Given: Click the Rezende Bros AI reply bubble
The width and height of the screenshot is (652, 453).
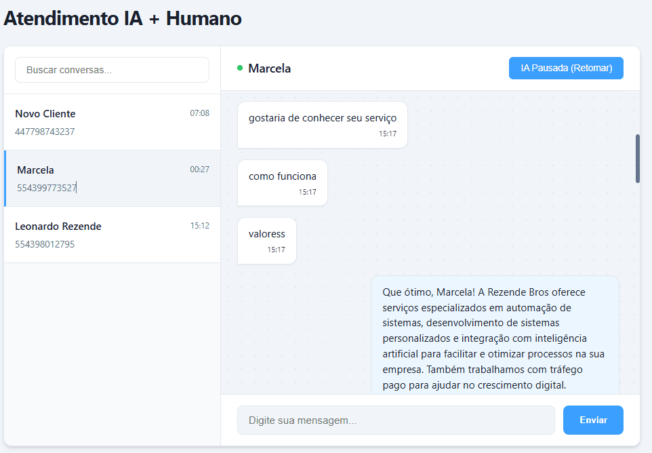Looking at the screenshot, I should pos(493,338).
